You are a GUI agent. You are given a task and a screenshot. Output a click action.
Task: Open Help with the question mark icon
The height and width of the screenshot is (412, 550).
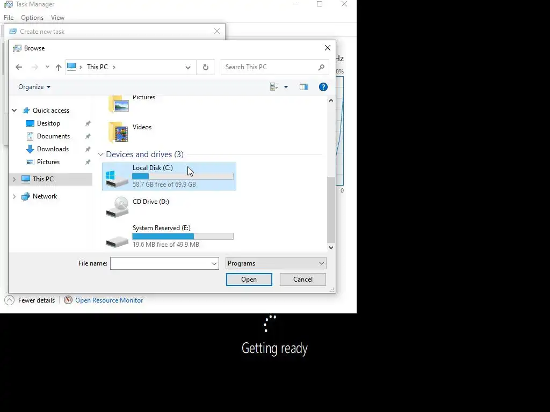click(323, 87)
